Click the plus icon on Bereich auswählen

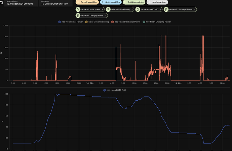click(78, 2)
